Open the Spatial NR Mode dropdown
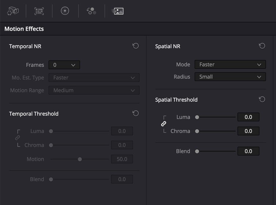Viewport: 276px width, 205px height. [230, 64]
